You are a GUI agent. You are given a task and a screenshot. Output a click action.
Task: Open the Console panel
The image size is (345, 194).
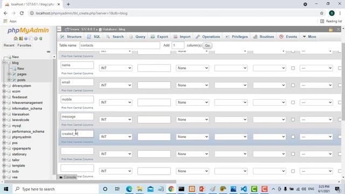click(67, 177)
